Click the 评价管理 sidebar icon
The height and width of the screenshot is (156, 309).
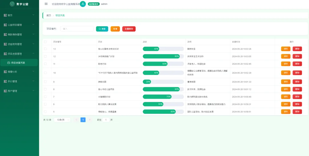[x=5, y=81]
